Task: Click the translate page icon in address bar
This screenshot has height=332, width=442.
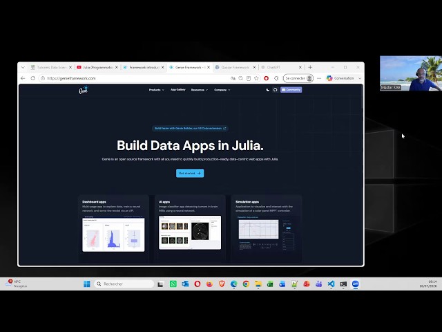Action: click(x=233, y=78)
